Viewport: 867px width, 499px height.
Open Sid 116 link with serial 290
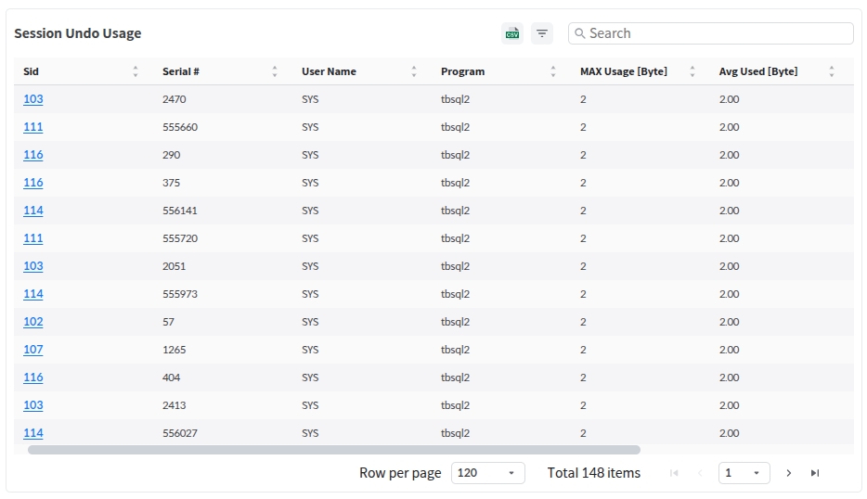33,155
